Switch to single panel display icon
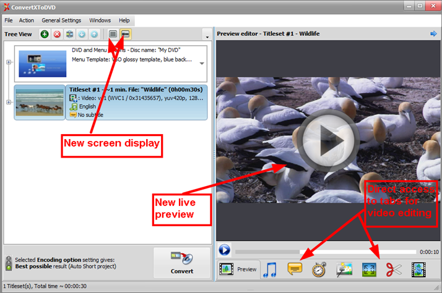The height and width of the screenshot is (293, 442). pyautogui.click(x=113, y=35)
